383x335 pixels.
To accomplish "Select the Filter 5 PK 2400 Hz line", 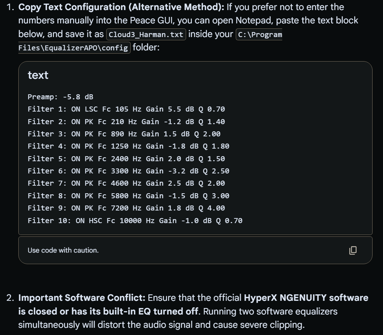I will [126, 159].
